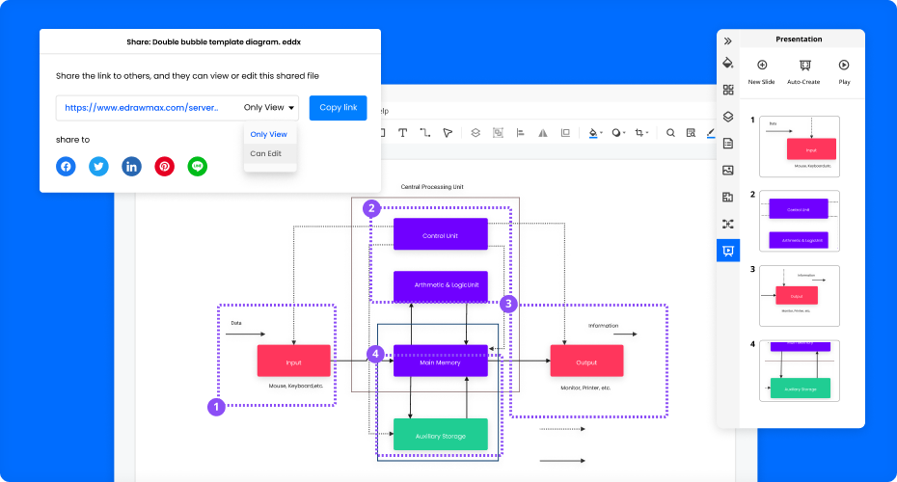Collapse the right panel with double chevron
The width and height of the screenshot is (897, 482).
pos(728,40)
